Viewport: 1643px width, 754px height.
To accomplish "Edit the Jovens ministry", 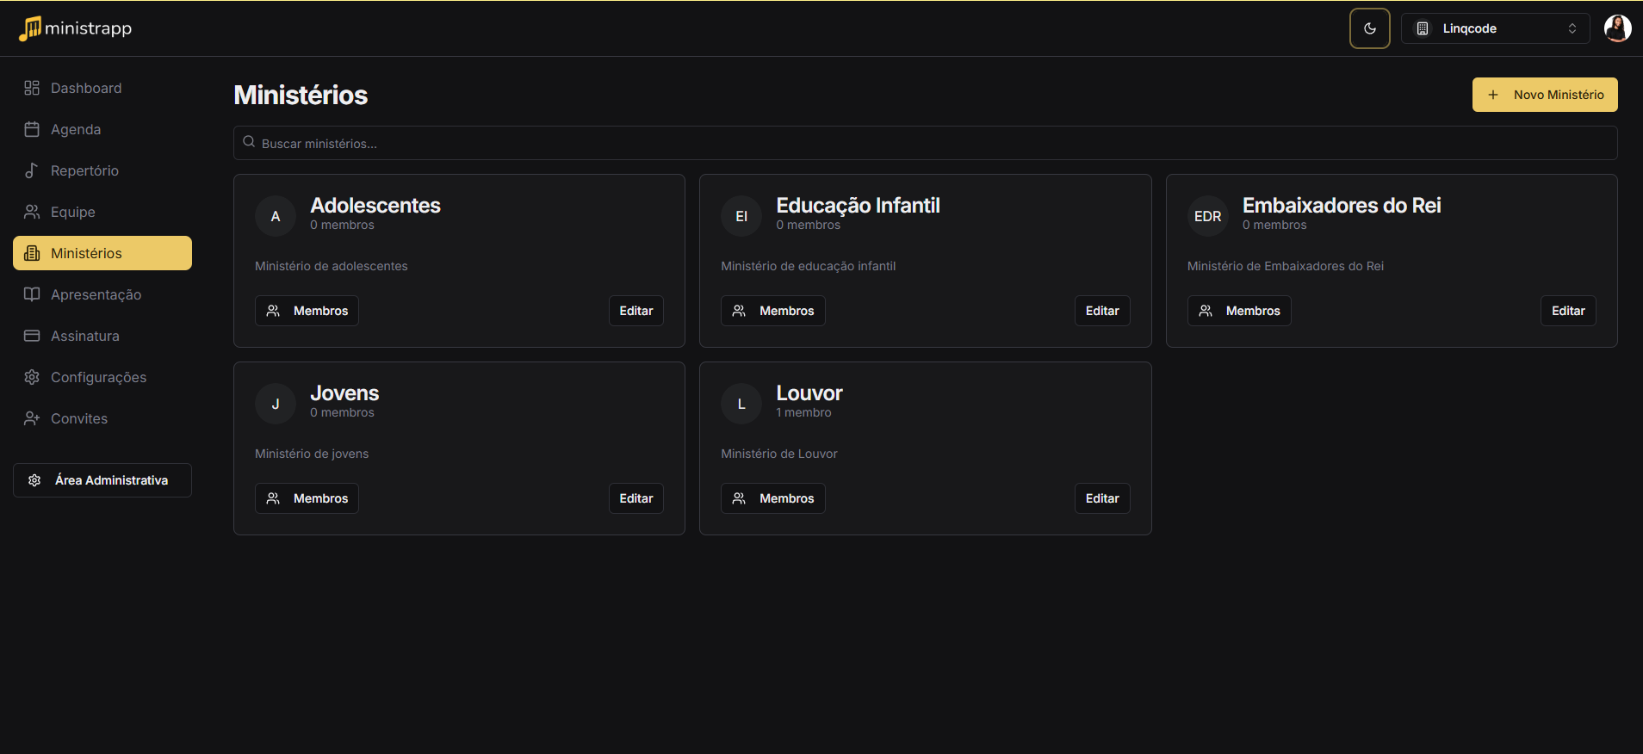I will click(635, 498).
